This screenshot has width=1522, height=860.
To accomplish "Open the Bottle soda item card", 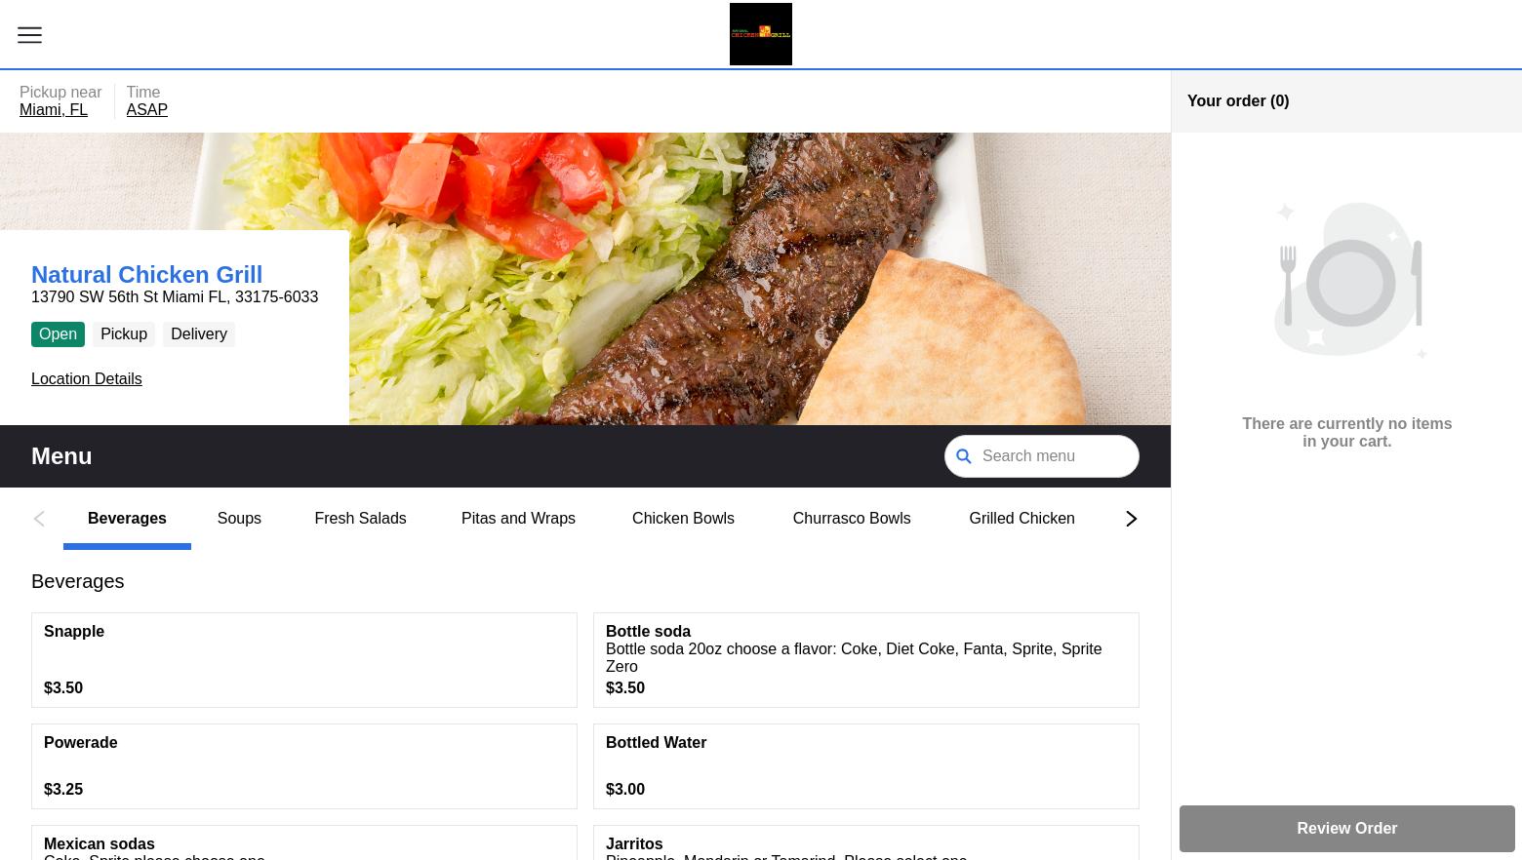I will 866,660.
